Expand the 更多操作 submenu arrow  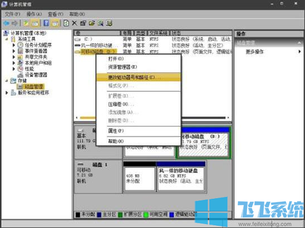pos(299,52)
